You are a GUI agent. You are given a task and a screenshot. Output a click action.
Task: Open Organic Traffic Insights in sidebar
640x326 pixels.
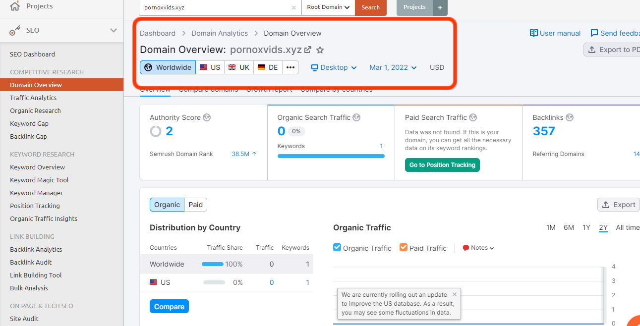[44, 218]
